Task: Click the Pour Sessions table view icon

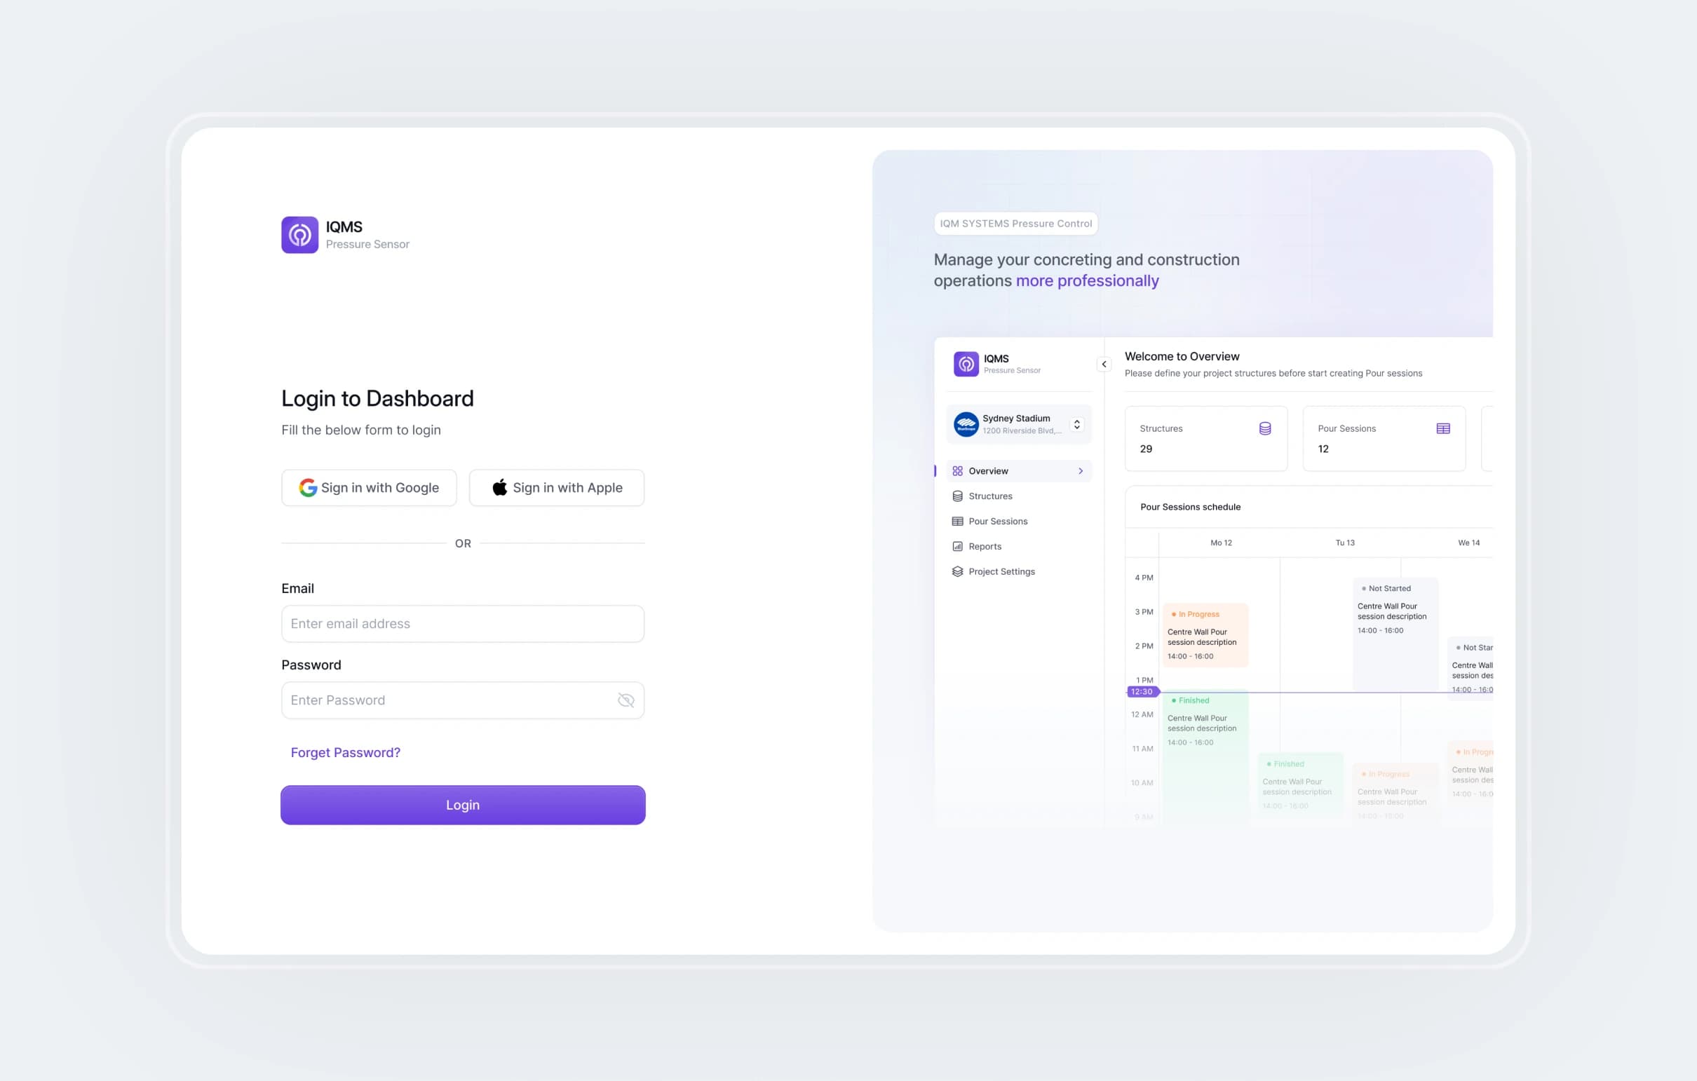Action: click(x=1443, y=428)
